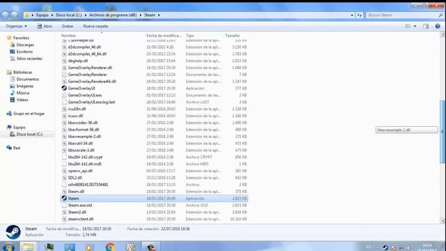The image size is (446, 251).
Task: Click the Descargas folder icon
Action: pos(13,45)
